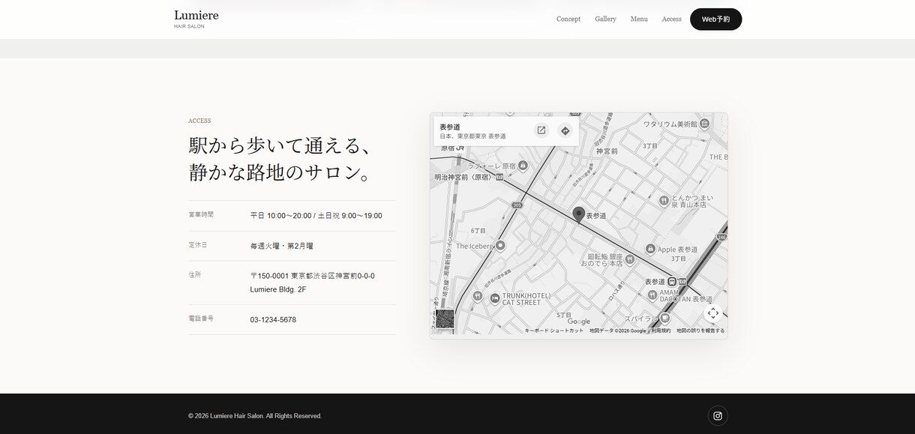The width and height of the screenshot is (915, 434).
Task: Switch to satellite view thumbnail
Action: [445, 319]
